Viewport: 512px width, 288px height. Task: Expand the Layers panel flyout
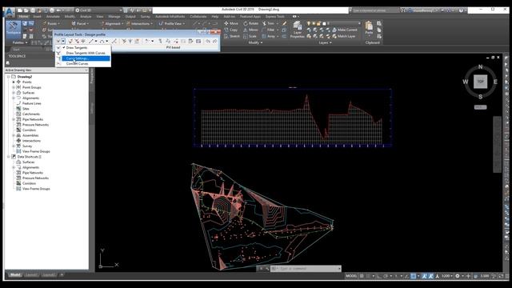point(326,42)
